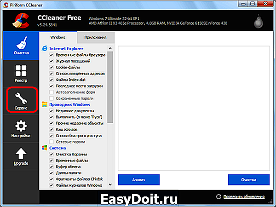
Task: Click the Windows 7 Ultimate system info text
Action: pyautogui.click(x=114, y=19)
